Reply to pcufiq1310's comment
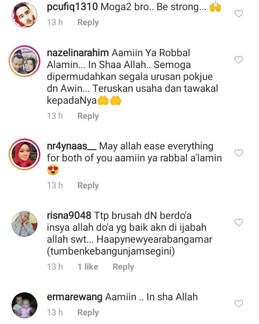This screenshot has width=259, height=324. click(88, 23)
